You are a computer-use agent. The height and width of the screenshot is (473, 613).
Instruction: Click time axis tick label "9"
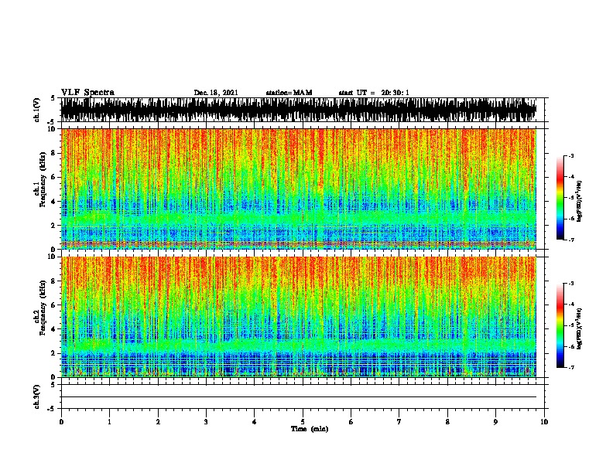(x=495, y=422)
